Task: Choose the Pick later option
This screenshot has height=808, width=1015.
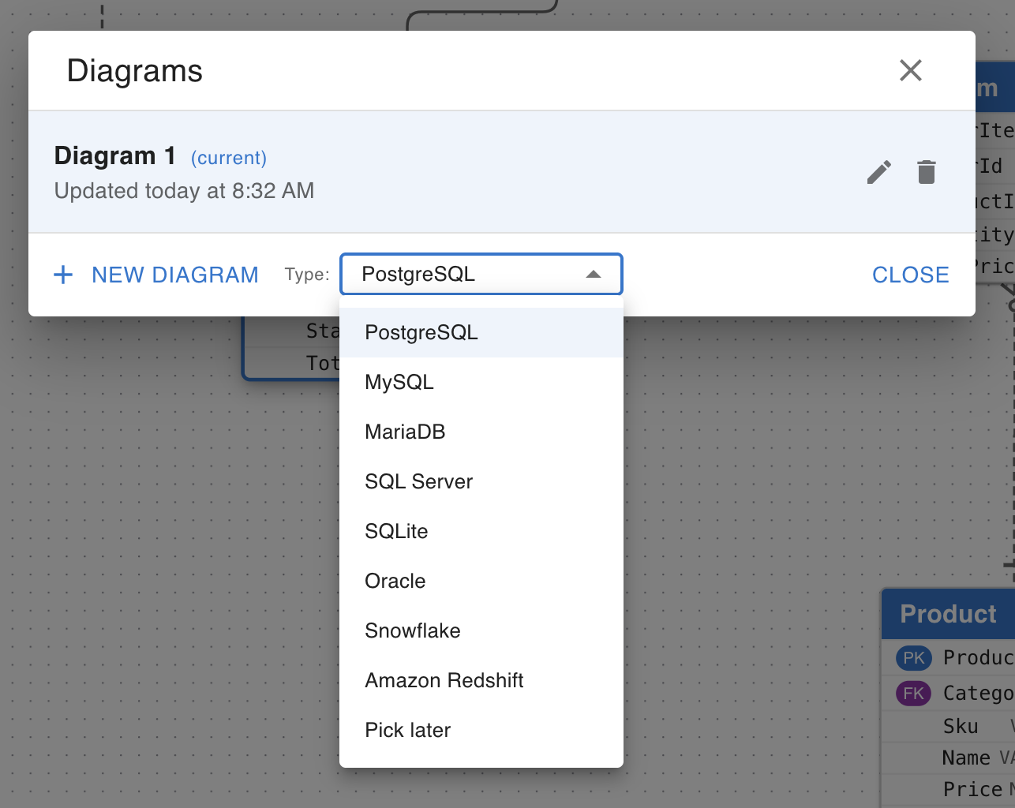Action: pos(481,730)
